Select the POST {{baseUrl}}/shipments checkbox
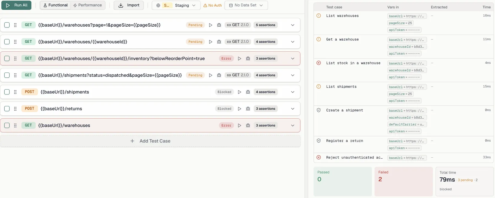 (x=7, y=92)
